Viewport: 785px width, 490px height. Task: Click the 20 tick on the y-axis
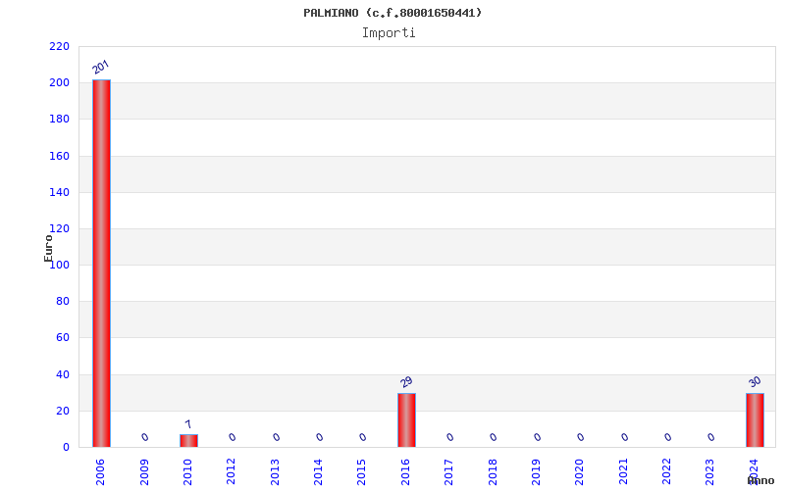click(x=63, y=411)
